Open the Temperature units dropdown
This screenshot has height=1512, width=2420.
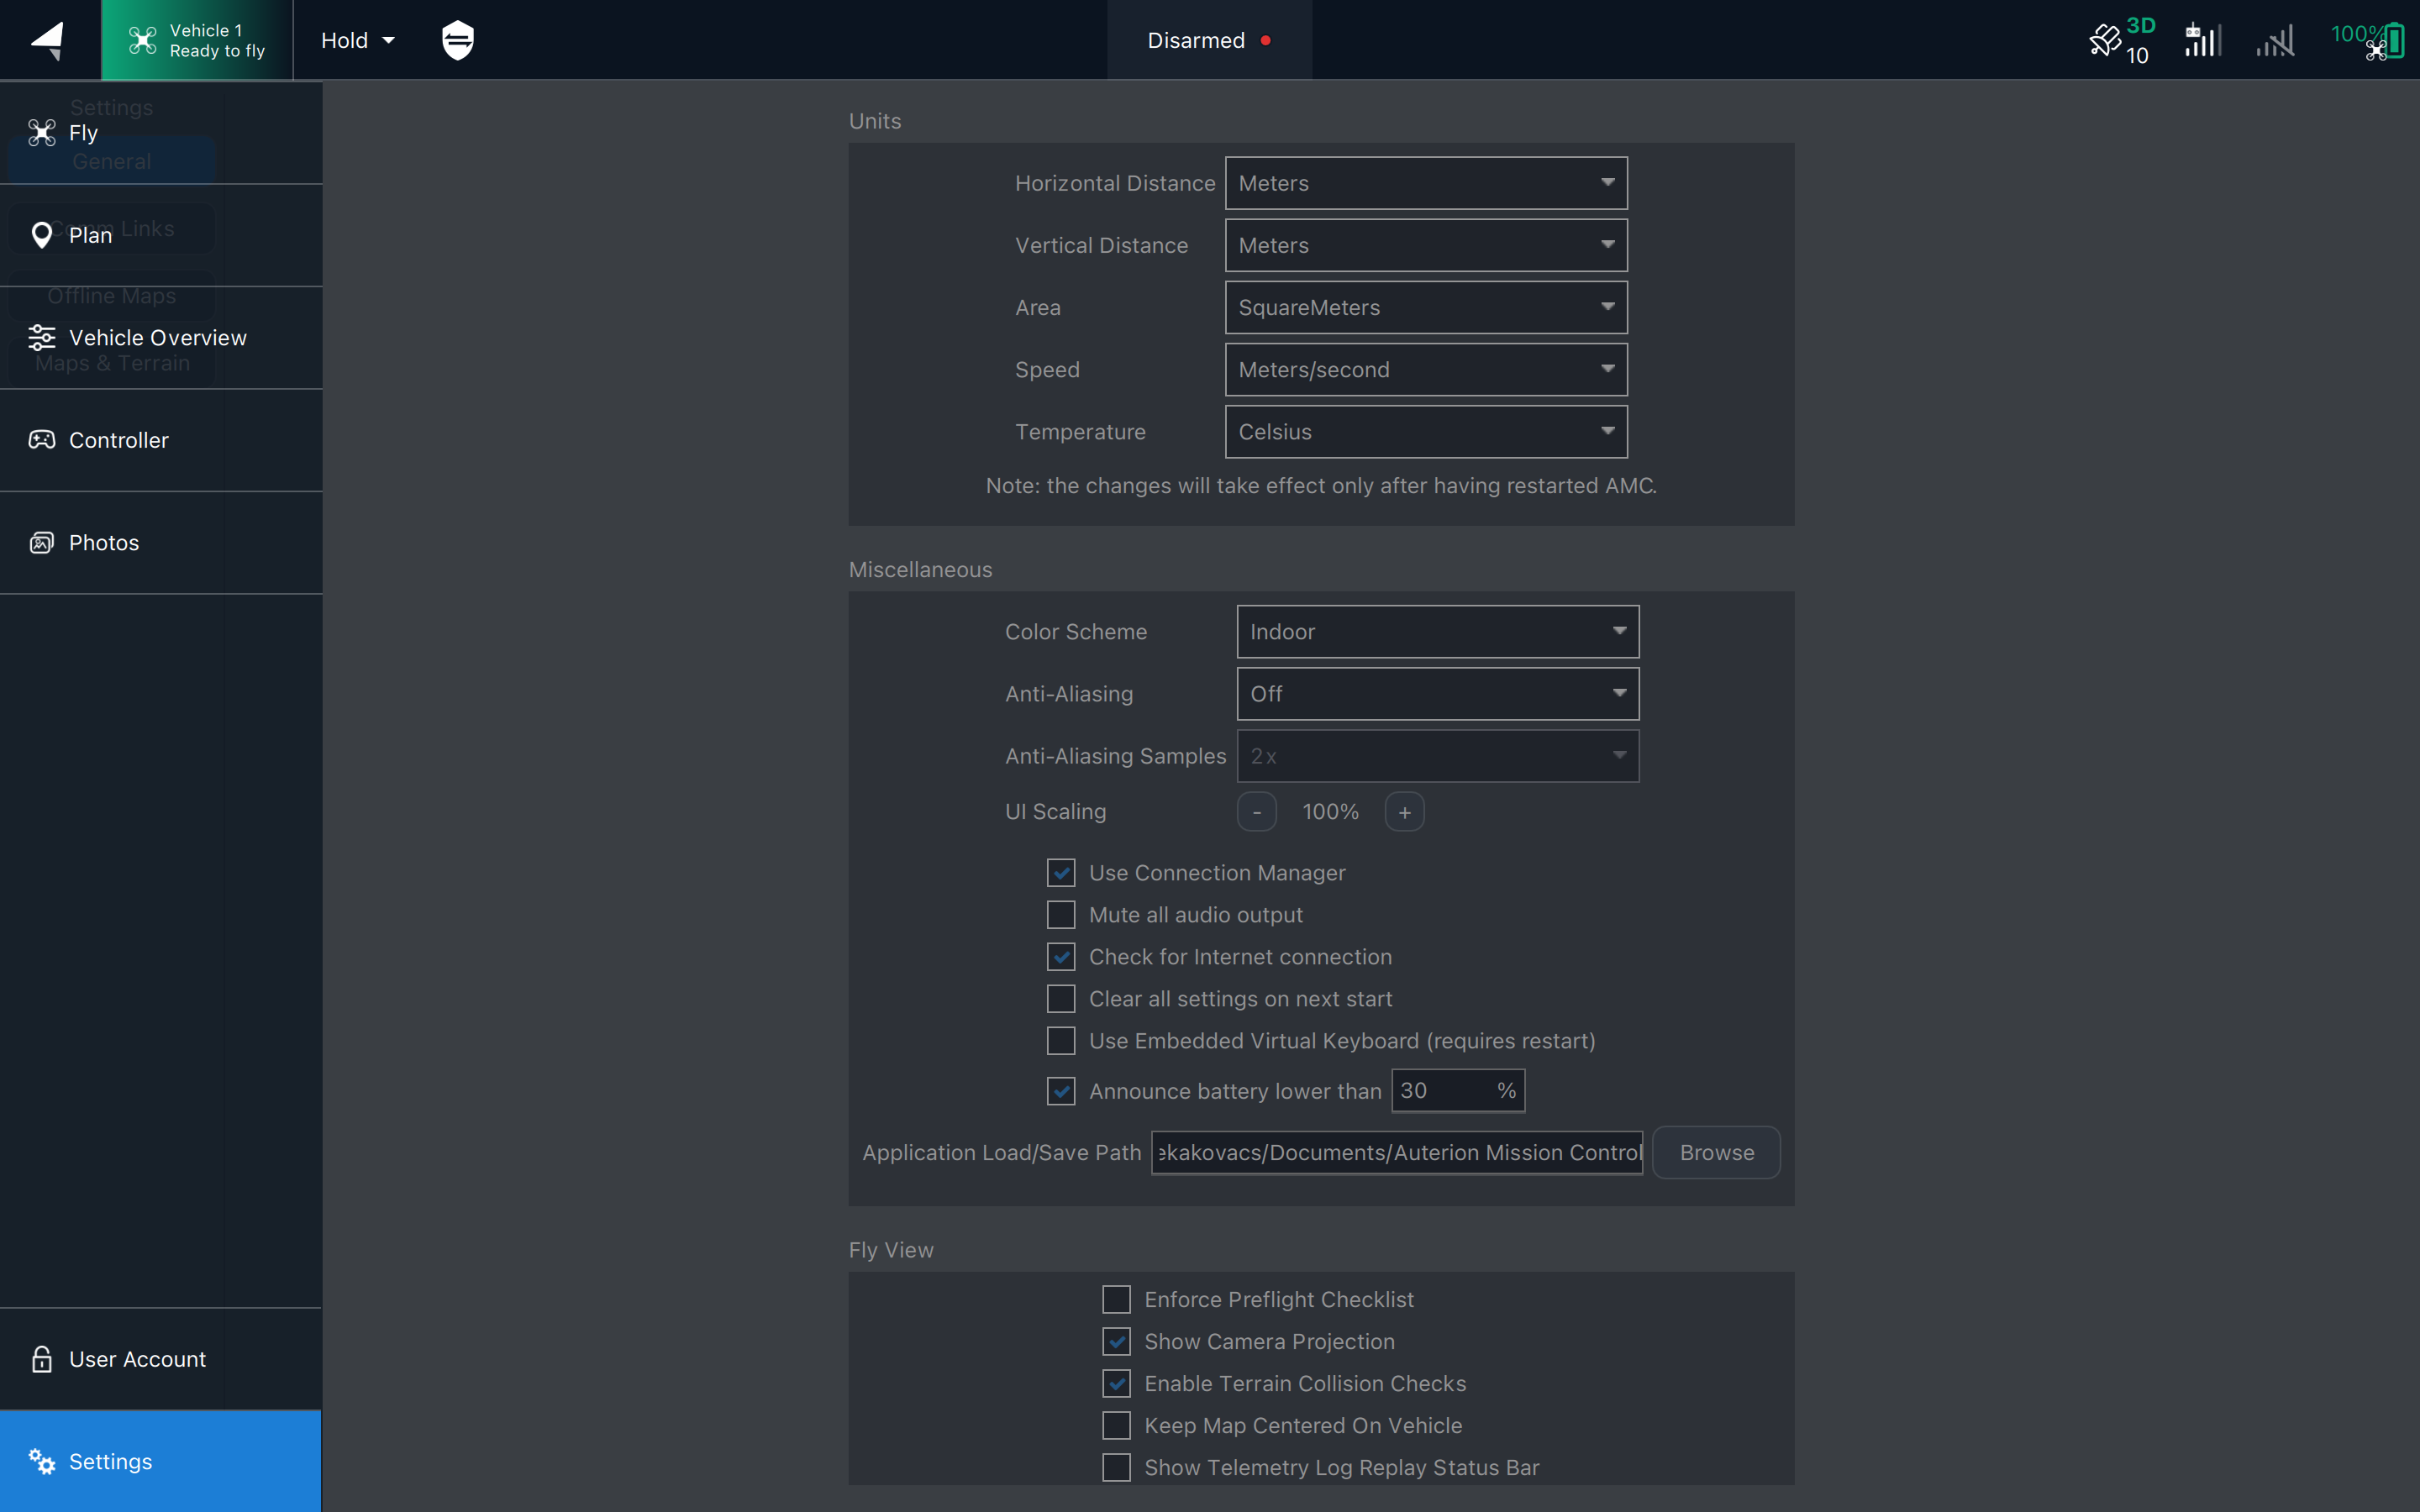pos(1425,432)
